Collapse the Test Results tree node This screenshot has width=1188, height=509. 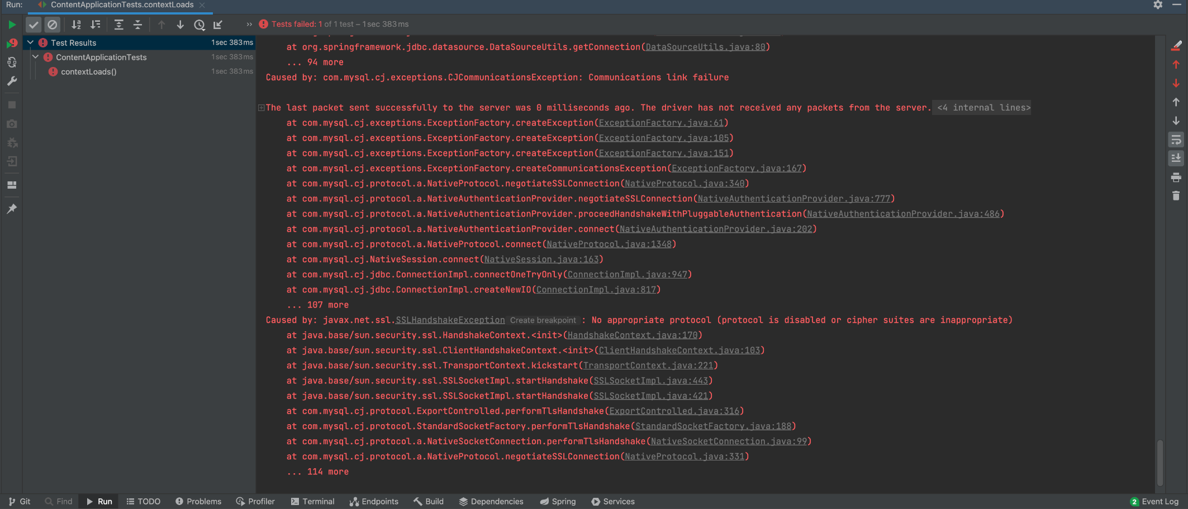pos(31,42)
